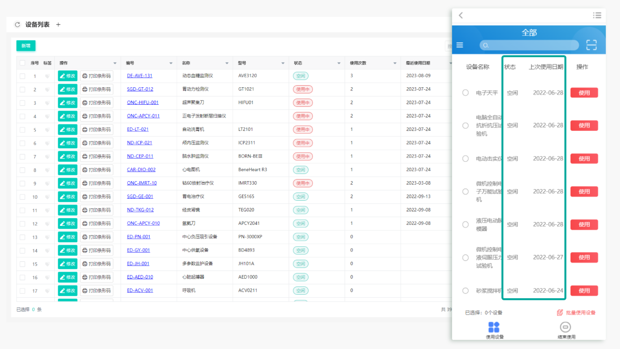
Task: Check the checkbox for row 1
Action: pos(22,76)
